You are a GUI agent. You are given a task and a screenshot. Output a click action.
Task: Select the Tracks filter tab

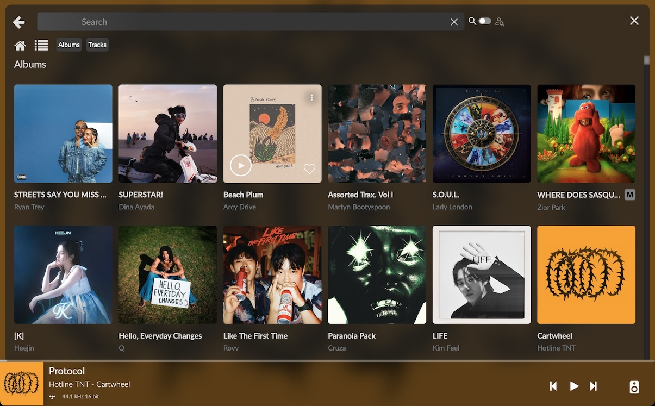(97, 45)
